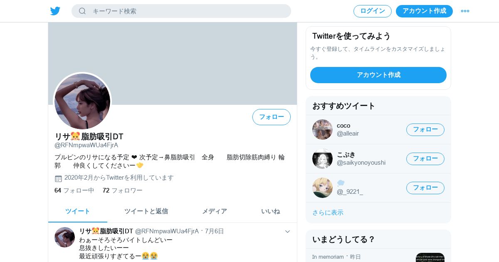Open the いいね tab
499x262 pixels.
pos(270,211)
